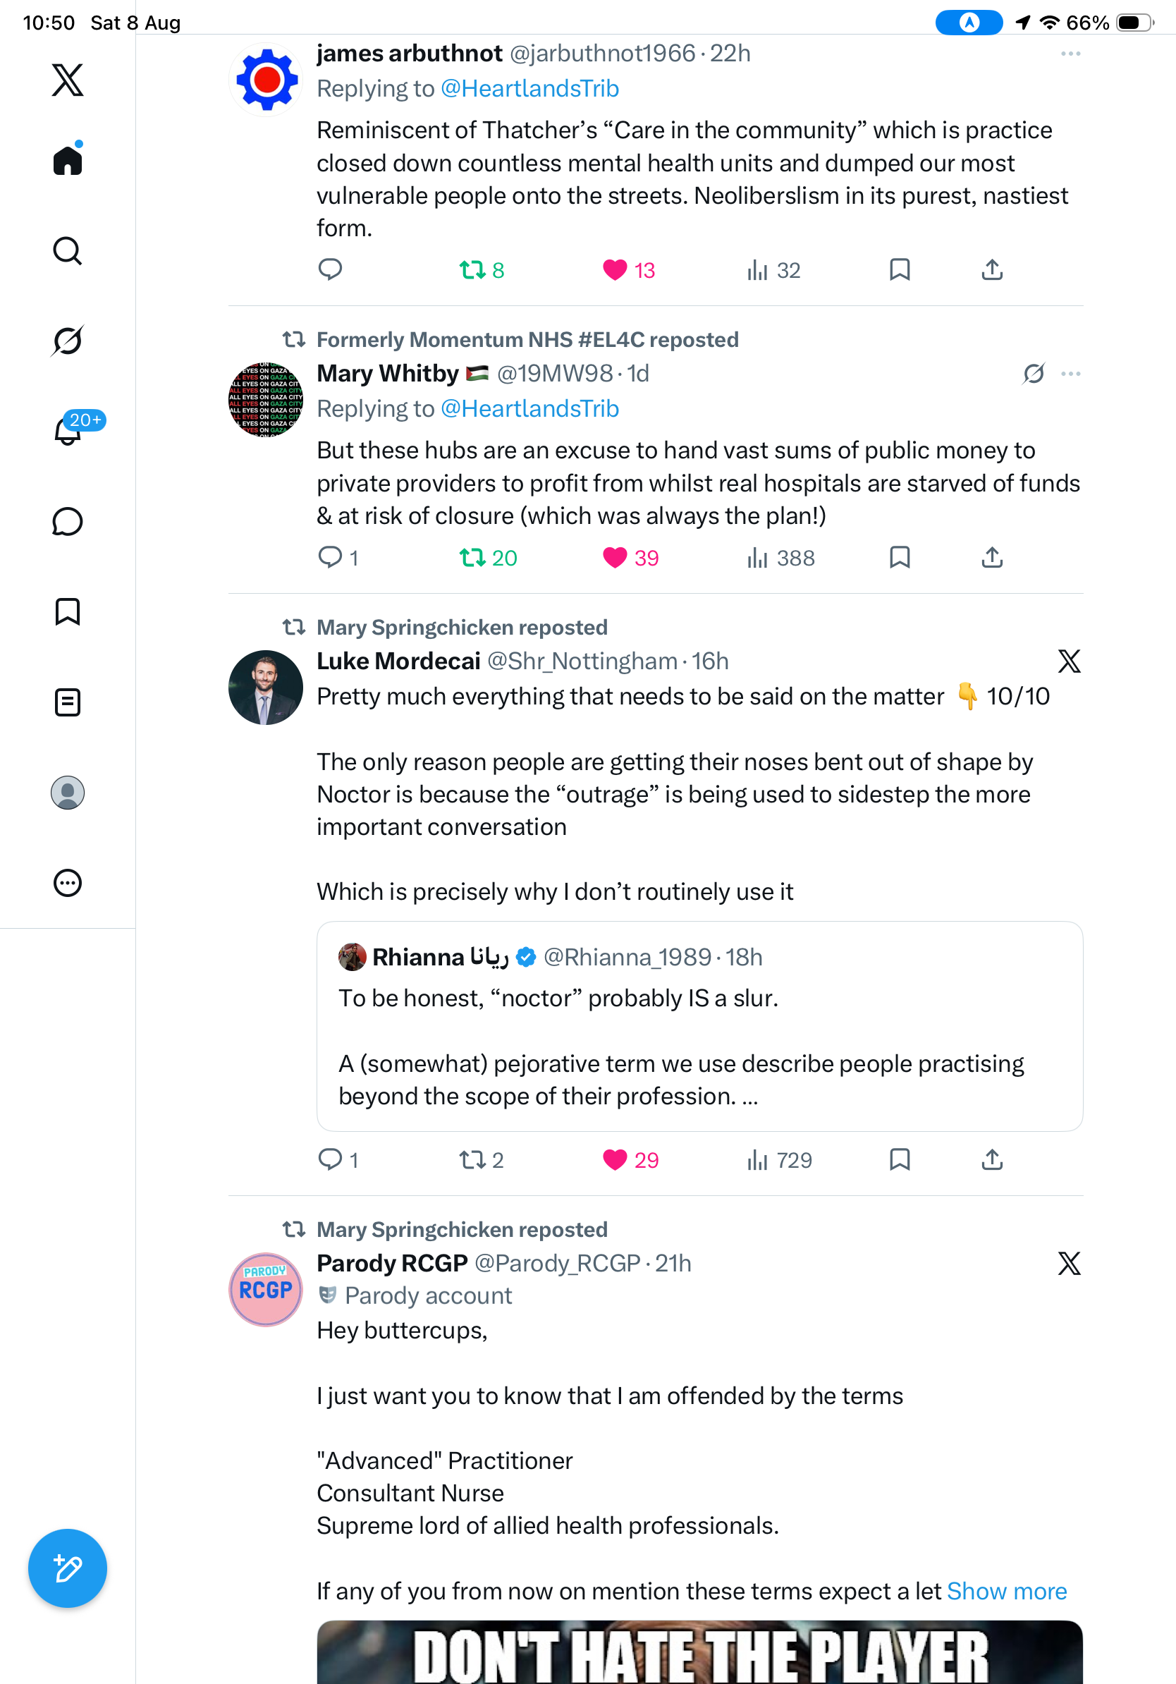
Task: Open the DON'T HATE THE PLAYER image
Action: pyautogui.click(x=699, y=1652)
